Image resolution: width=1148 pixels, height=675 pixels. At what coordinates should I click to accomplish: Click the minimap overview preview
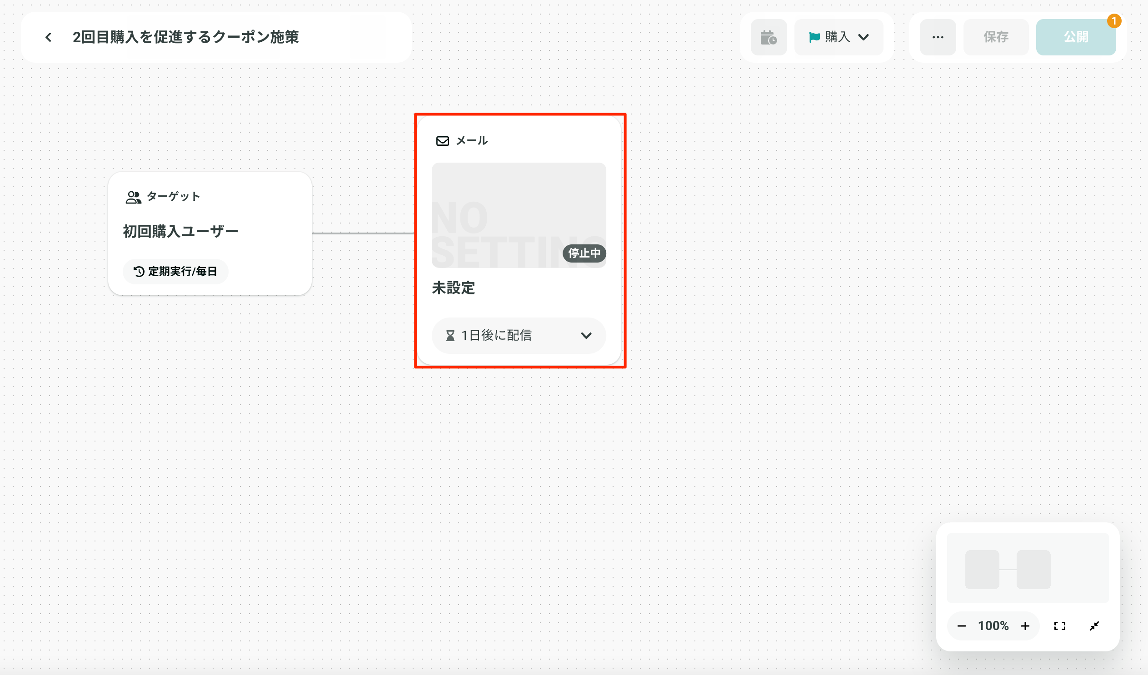tap(1028, 568)
